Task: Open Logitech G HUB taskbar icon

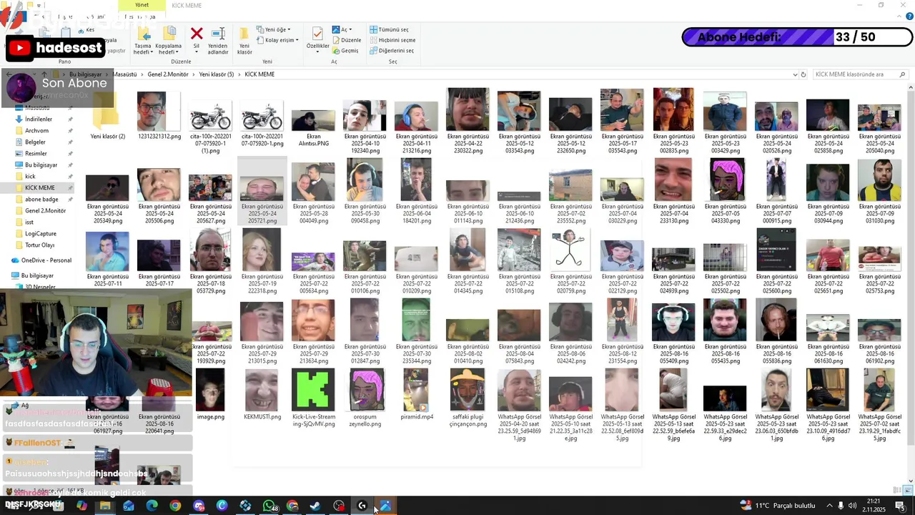Action: (362, 506)
